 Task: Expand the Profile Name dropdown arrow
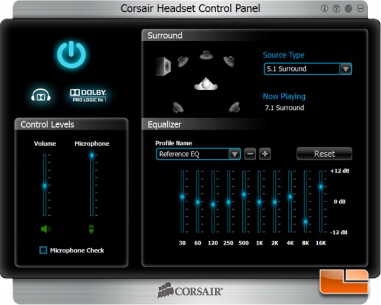tap(235, 154)
